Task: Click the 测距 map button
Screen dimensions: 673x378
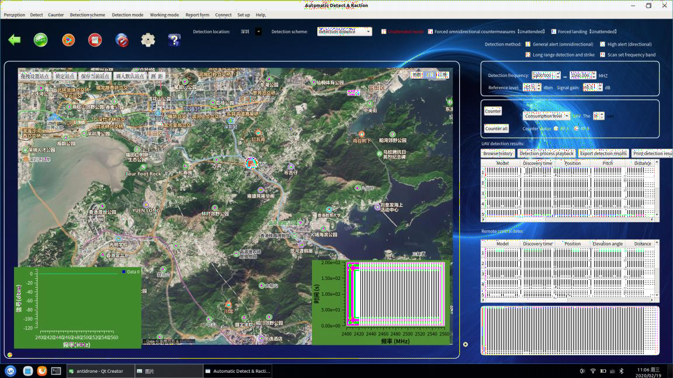Action: [157, 76]
